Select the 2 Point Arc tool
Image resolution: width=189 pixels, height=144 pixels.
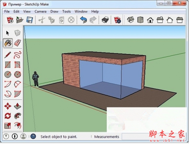pyautogui.click(x=18, y=84)
